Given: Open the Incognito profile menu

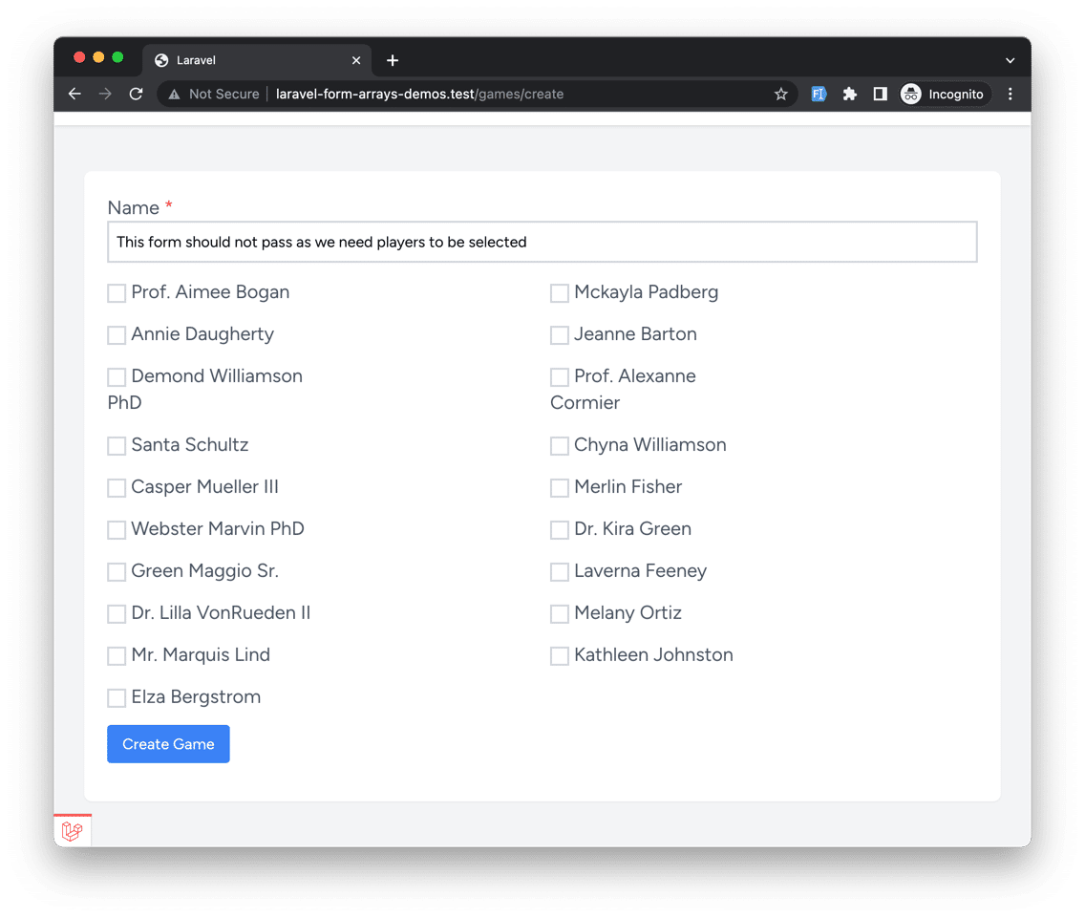Looking at the screenshot, I should point(943,94).
